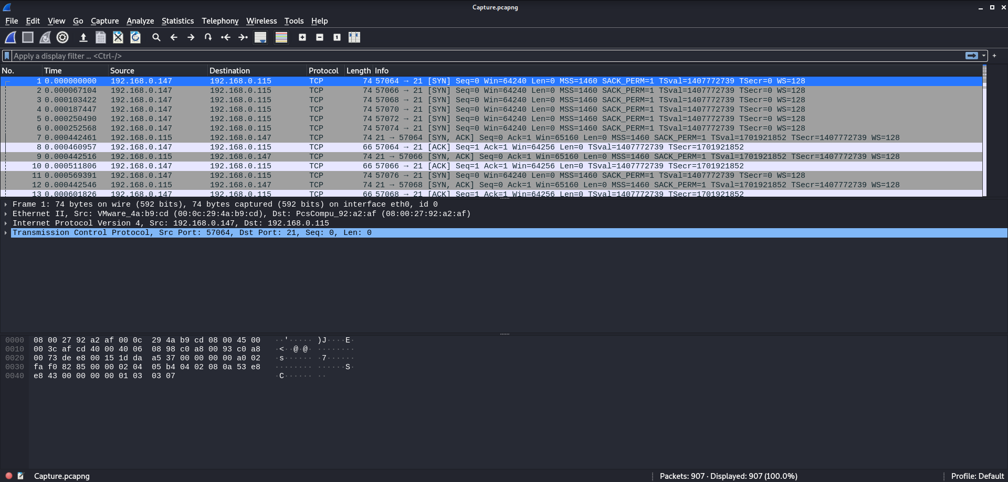Open the Go menu
The width and height of the screenshot is (1008, 482).
pyautogui.click(x=78, y=21)
